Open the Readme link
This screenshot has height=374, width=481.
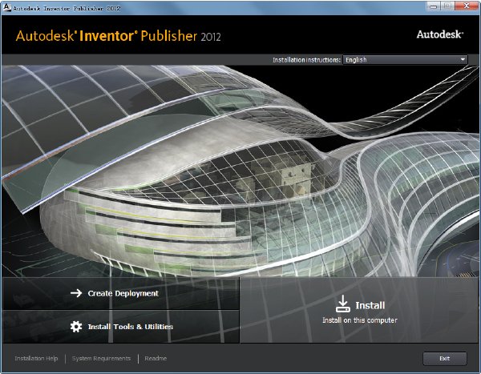[156, 358]
